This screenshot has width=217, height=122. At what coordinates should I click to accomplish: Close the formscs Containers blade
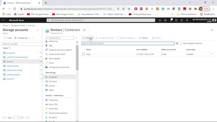click(212, 30)
